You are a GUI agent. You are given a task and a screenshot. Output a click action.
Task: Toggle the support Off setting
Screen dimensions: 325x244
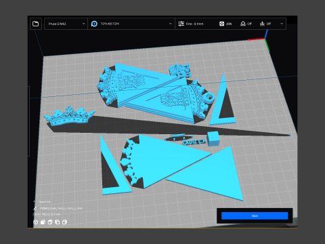pos(246,24)
